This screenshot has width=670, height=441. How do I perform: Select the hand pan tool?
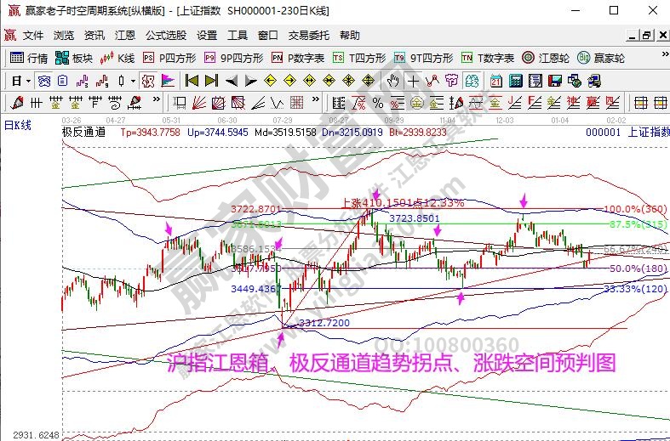392,81
